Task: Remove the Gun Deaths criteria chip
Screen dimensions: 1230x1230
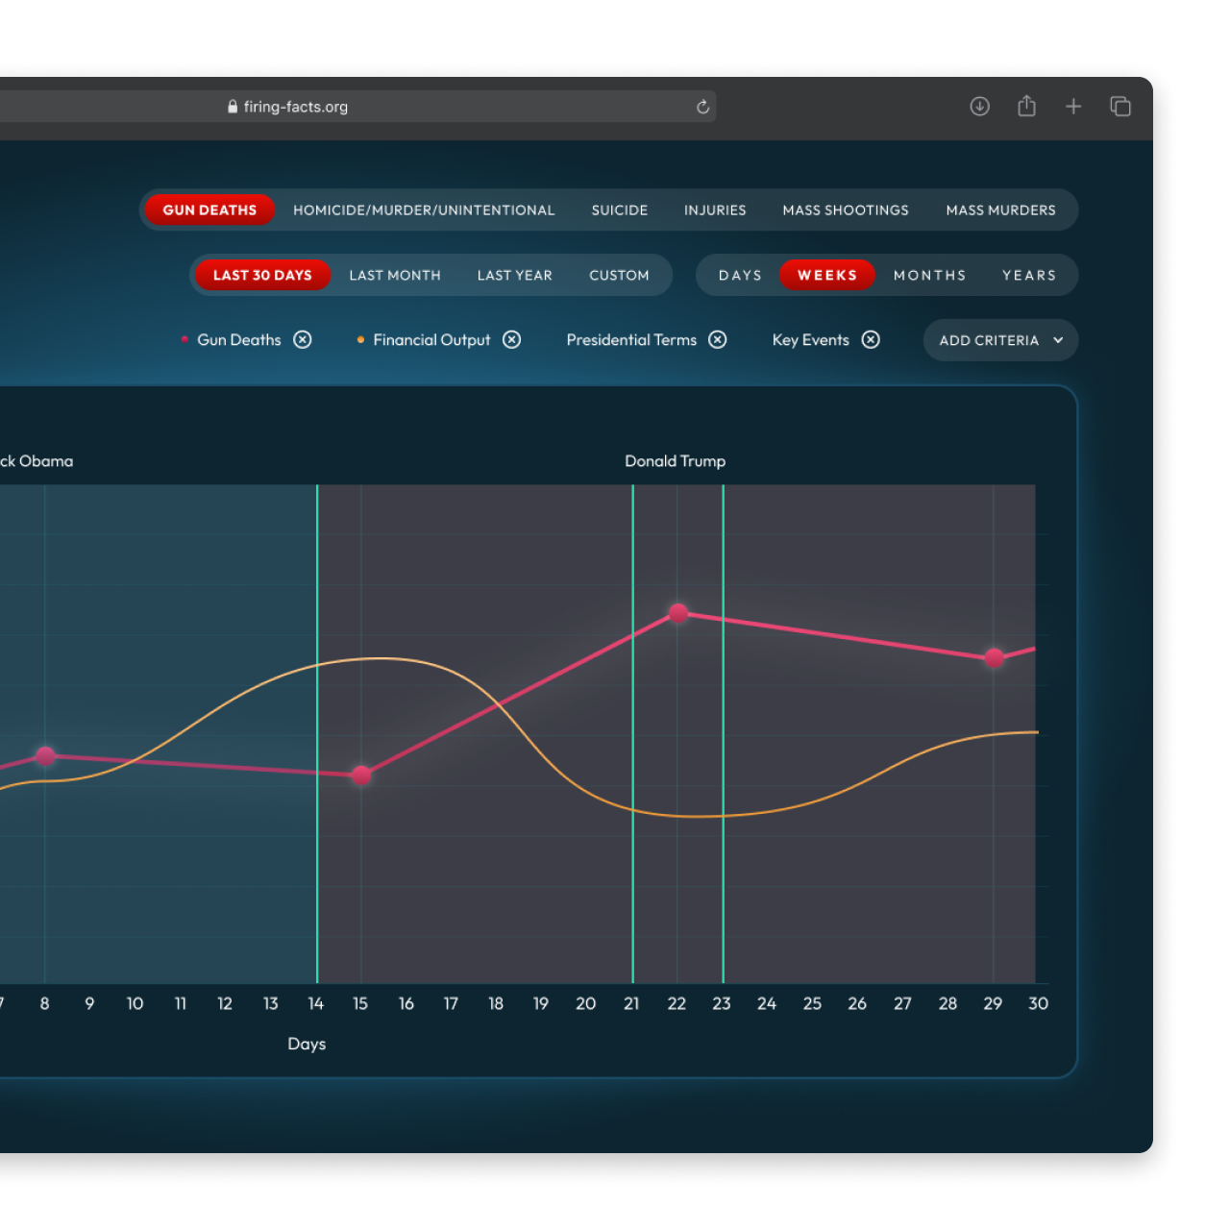Action: tap(303, 340)
